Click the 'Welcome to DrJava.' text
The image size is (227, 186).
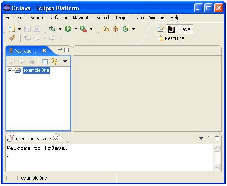click(37, 148)
